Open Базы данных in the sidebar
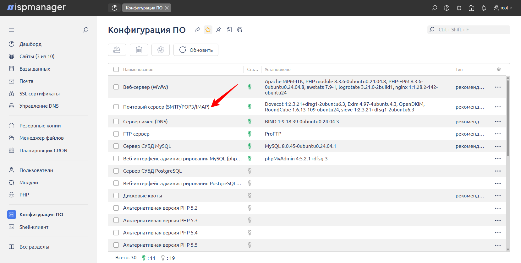 click(35, 69)
